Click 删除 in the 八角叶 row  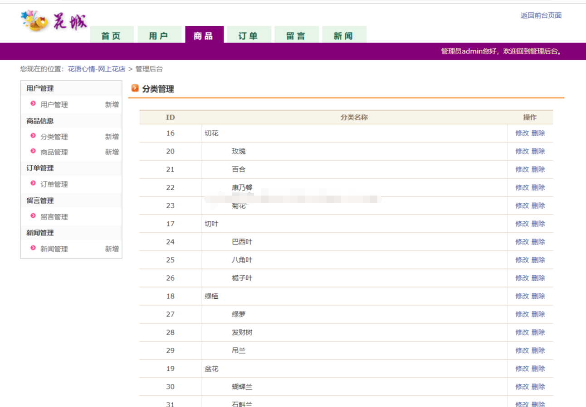tap(538, 260)
